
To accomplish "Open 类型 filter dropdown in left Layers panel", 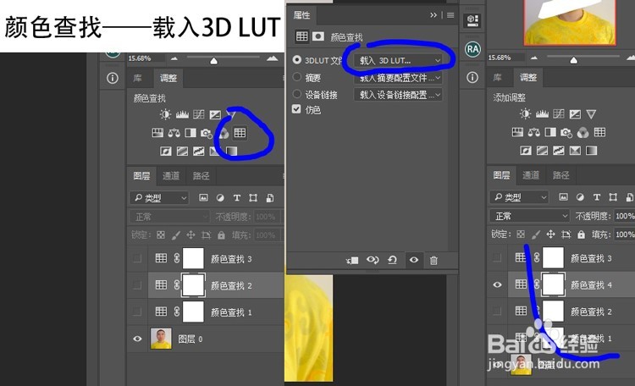I will click(159, 198).
